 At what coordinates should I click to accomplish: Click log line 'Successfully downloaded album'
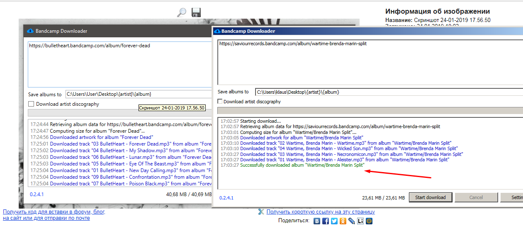[x=292, y=165]
